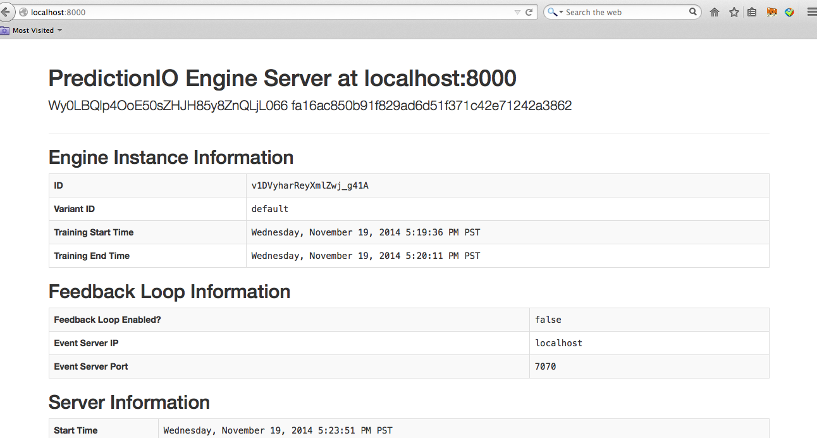Viewport: 817px width, 438px height.
Task: Open the search engine selector dropdown
Action: click(x=555, y=12)
